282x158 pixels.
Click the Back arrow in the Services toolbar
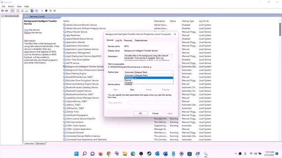coord(2,11)
